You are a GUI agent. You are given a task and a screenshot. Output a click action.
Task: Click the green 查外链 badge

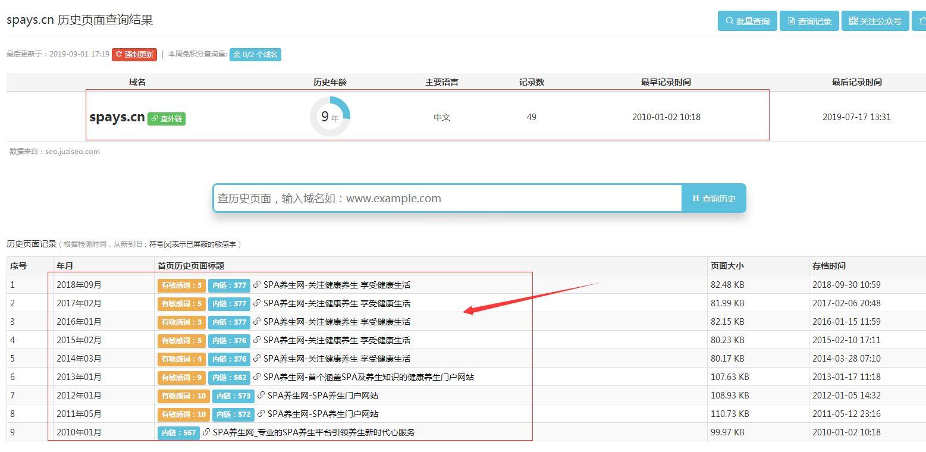pyautogui.click(x=167, y=119)
